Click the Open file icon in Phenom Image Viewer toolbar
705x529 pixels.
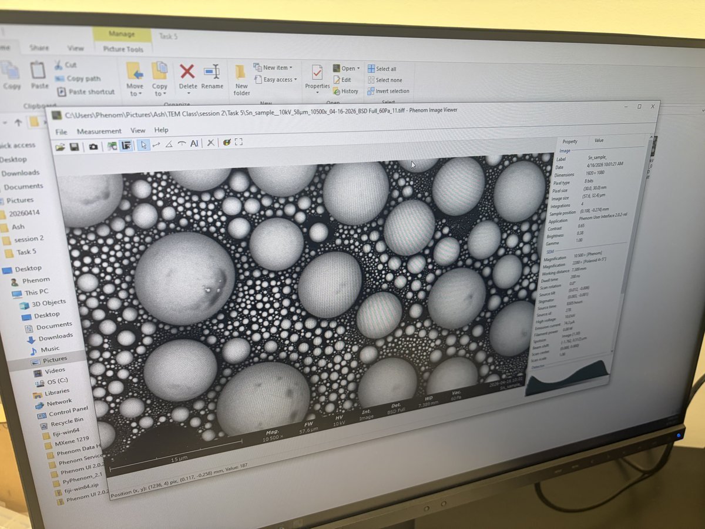[x=61, y=146]
